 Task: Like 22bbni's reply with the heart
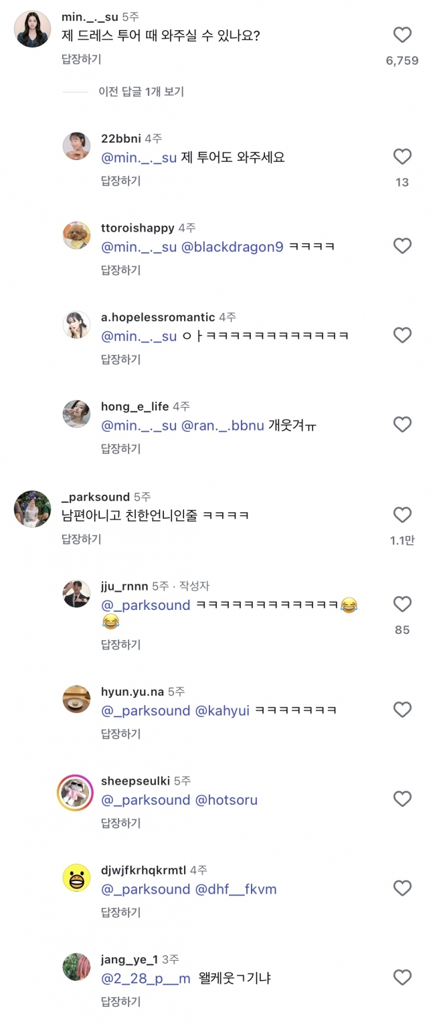pyautogui.click(x=402, y=157)
